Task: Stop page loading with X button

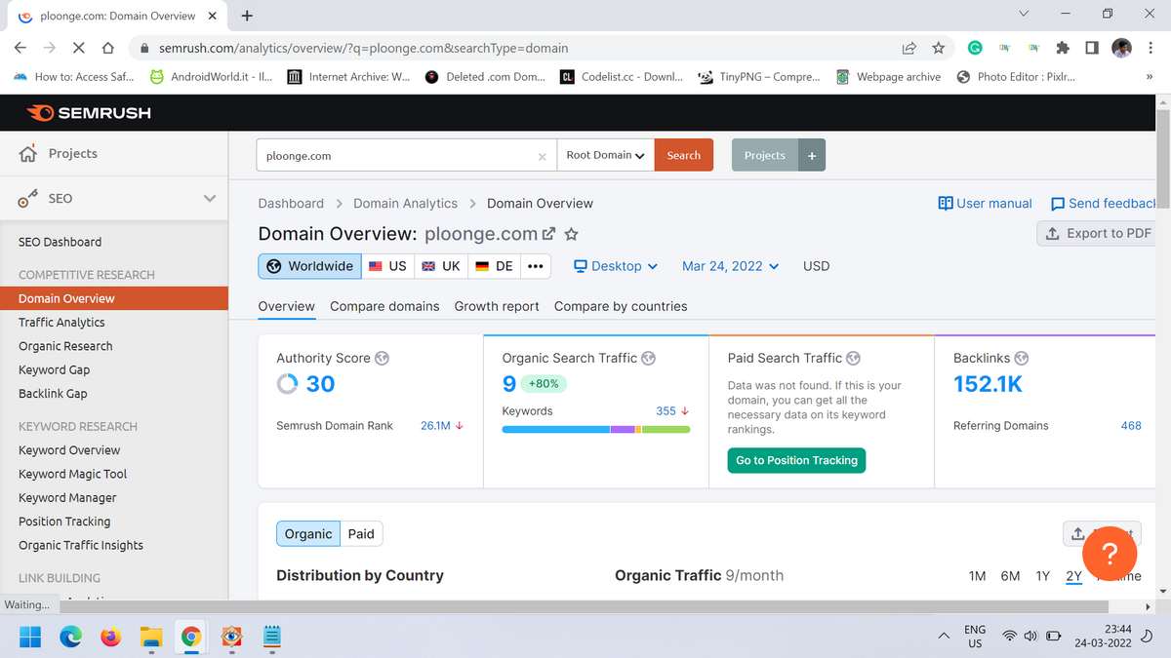Action: tap(78, 48)
